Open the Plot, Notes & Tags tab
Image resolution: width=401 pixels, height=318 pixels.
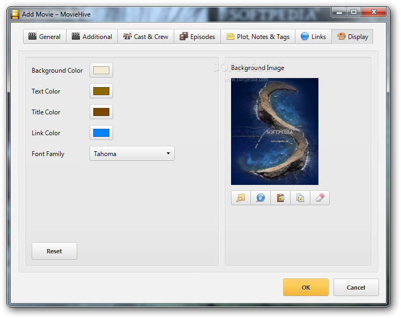(258, 36)
